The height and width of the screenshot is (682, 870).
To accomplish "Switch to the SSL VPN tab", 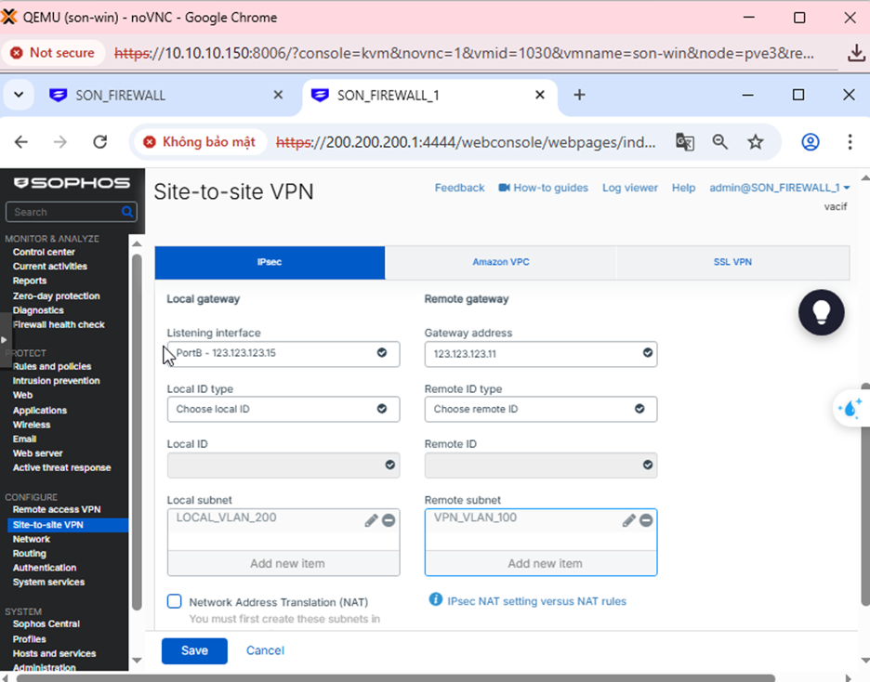I will 732,262.
